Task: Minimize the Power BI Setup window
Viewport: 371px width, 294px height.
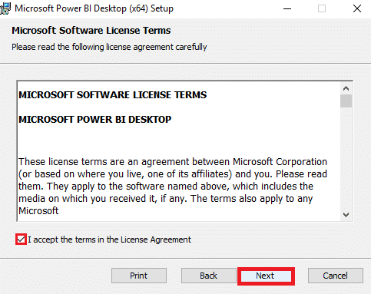Action: pyautogui.click(x=287, y=8)
